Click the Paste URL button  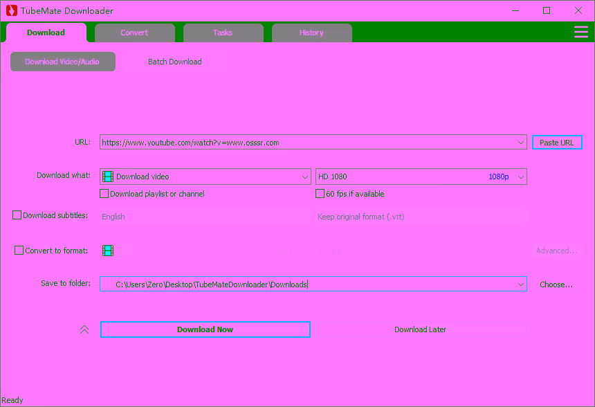557,143
